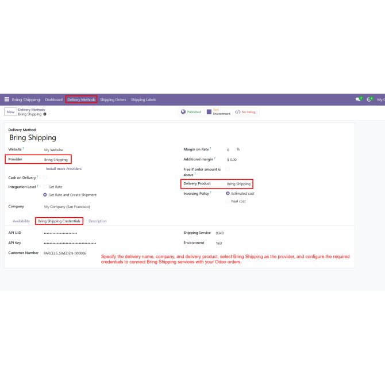Image resolution: width=385 pixels, height=385 pixels.
Task: Tick Free if order amount is above checkbox
Action: [x=228, y=169]
